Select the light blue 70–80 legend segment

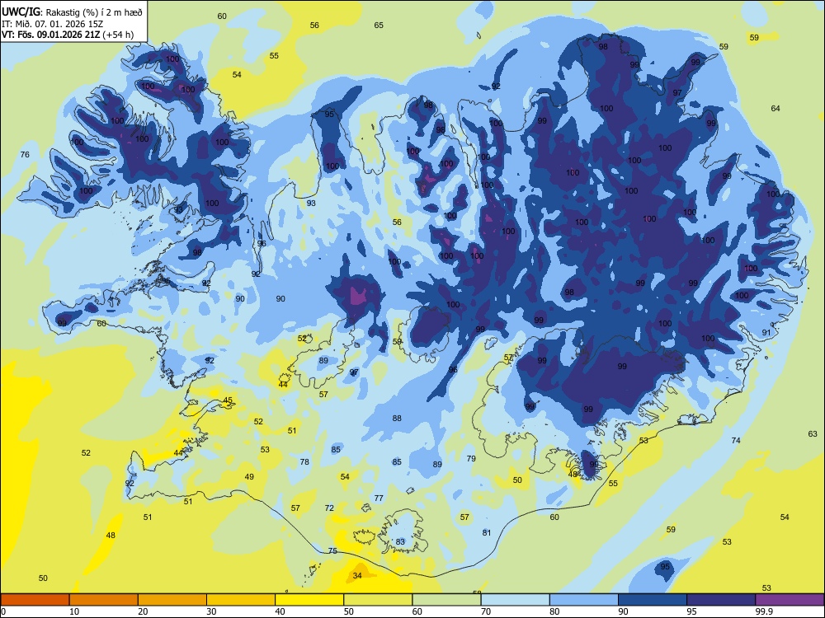point(515,600)
